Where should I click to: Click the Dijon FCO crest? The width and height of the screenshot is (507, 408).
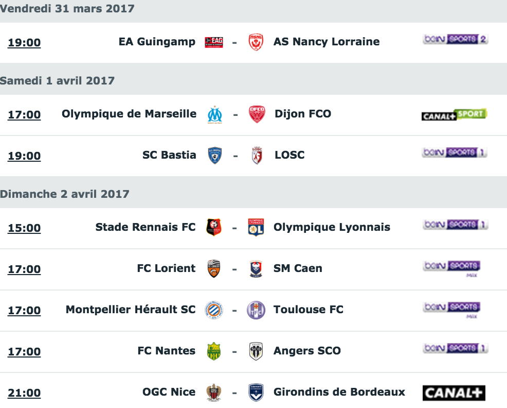pyautogui.click(x=257, y=114)
